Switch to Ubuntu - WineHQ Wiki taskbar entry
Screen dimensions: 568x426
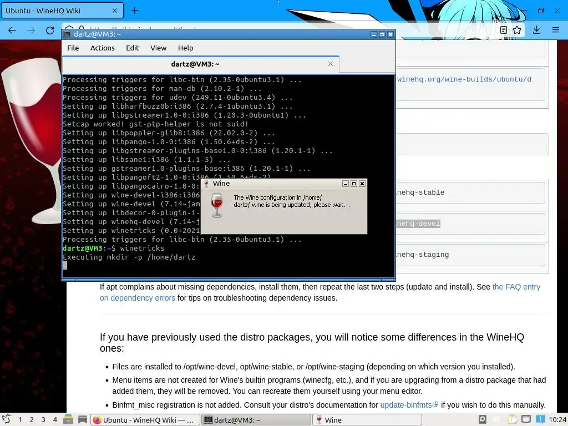(145, 420)
